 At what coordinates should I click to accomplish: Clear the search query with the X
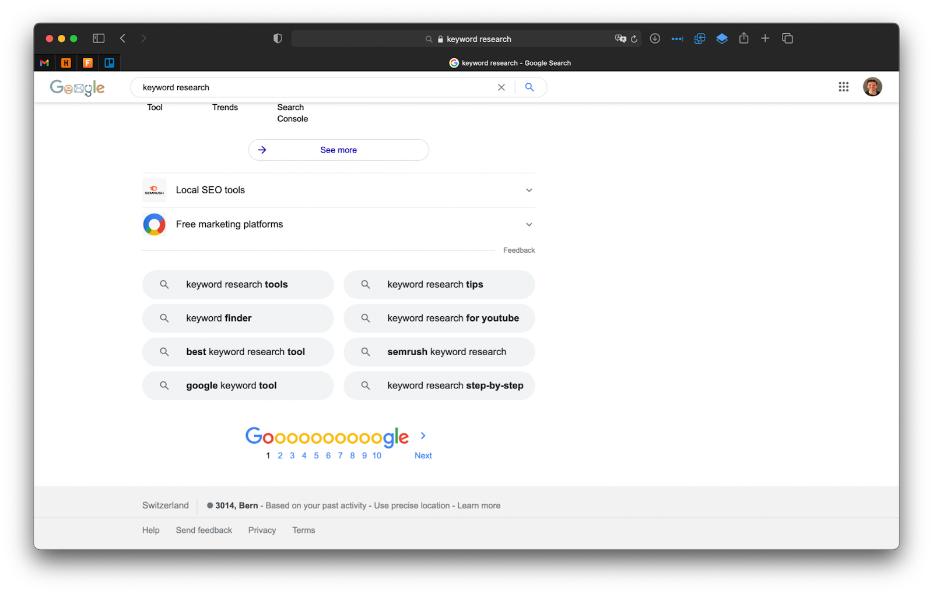[501, 87]
